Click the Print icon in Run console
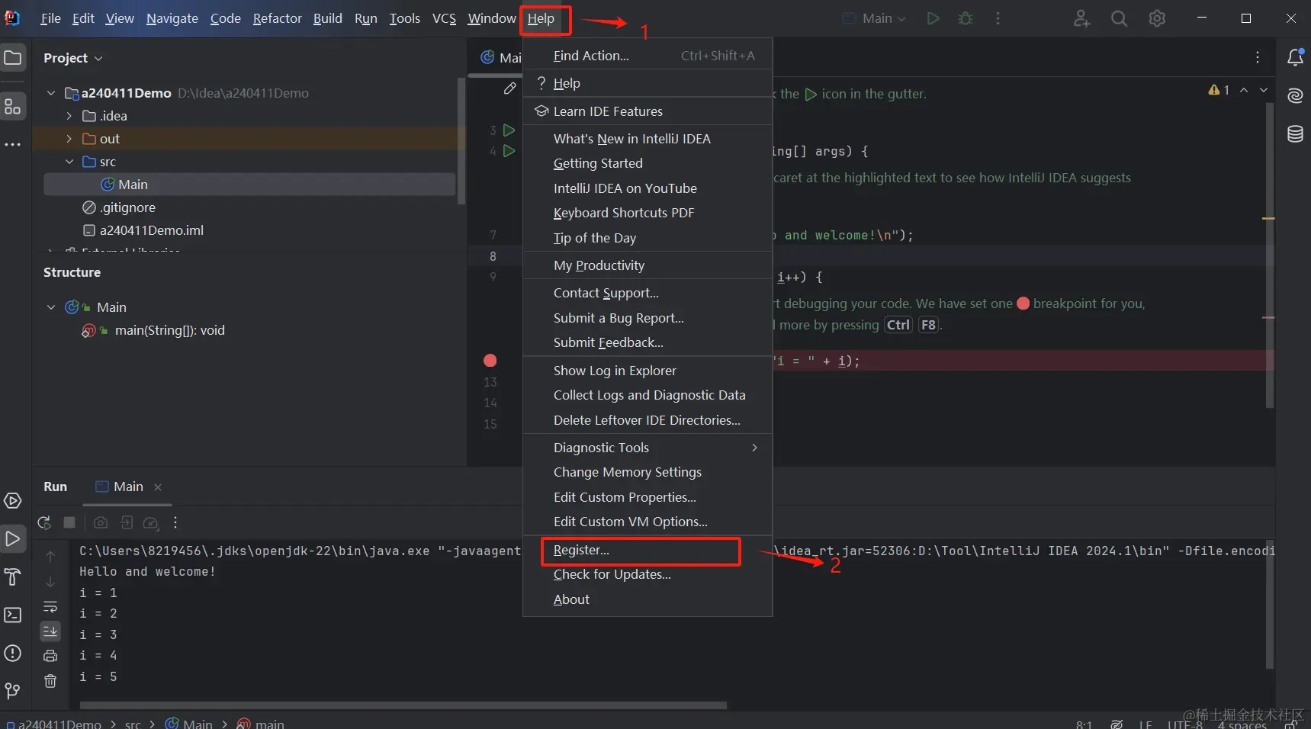Viewport: 1311px width, 729px height. tap(50, 656)
